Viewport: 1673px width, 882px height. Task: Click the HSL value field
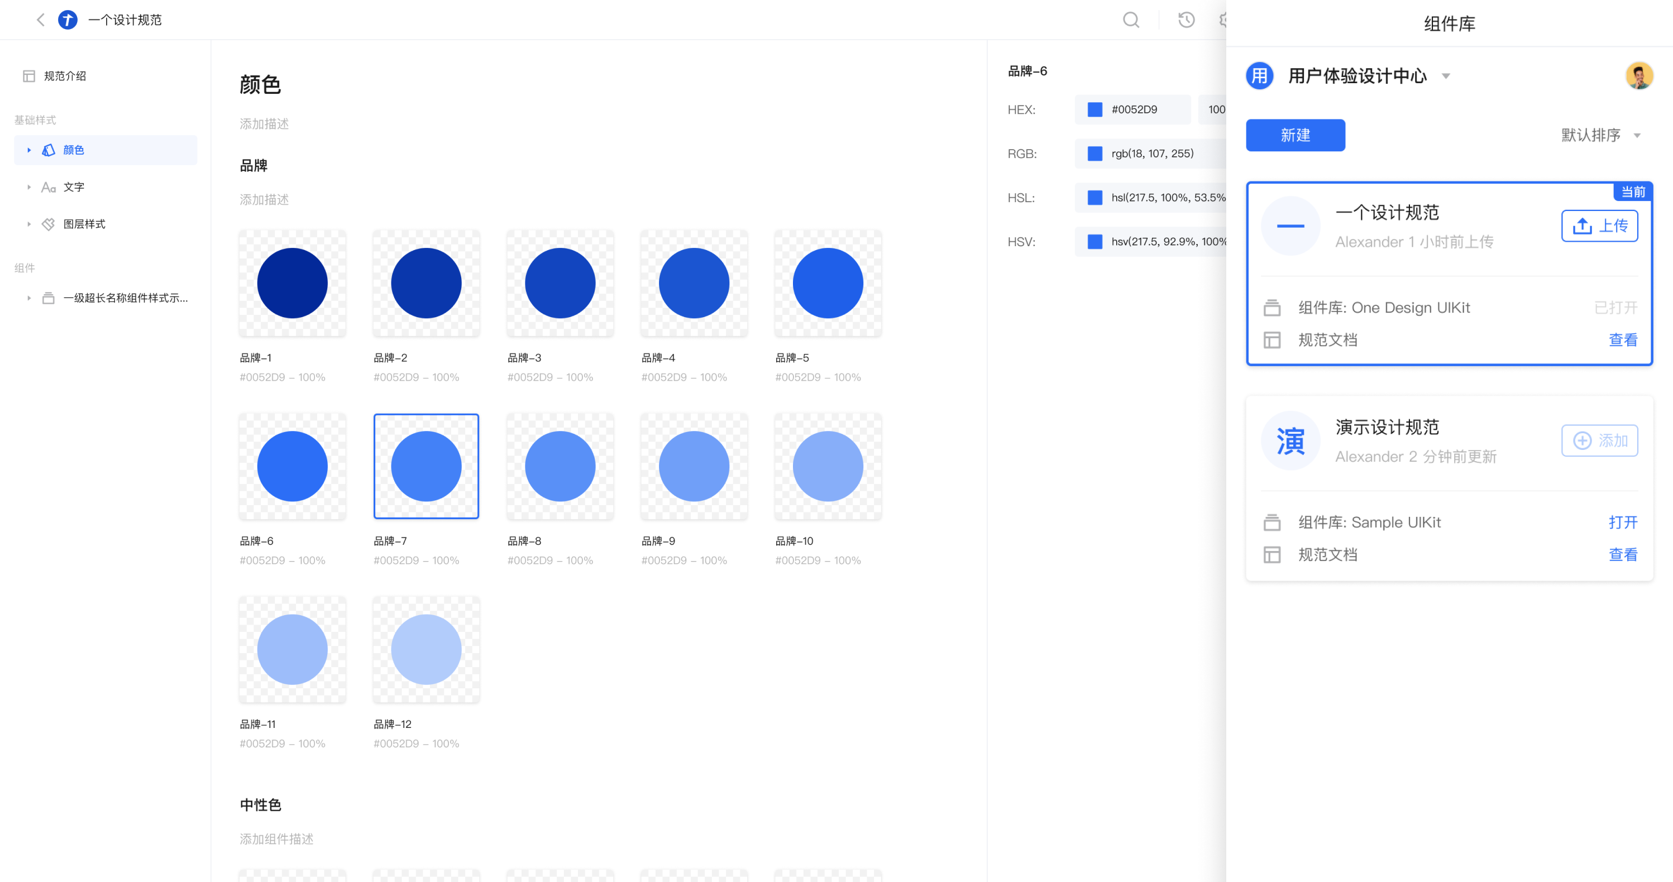(x=1150, y=198)
